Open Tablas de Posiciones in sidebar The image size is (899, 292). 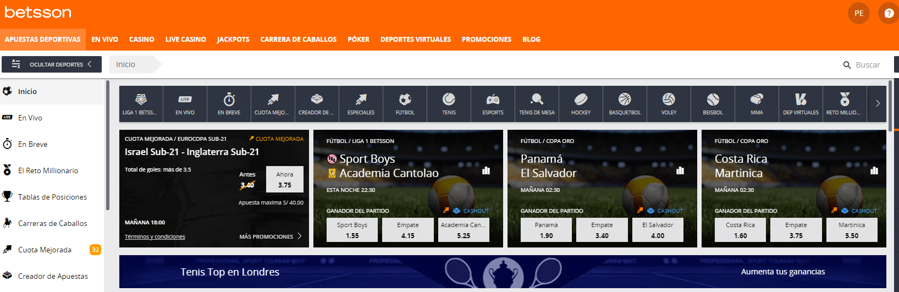coord(52,197)
